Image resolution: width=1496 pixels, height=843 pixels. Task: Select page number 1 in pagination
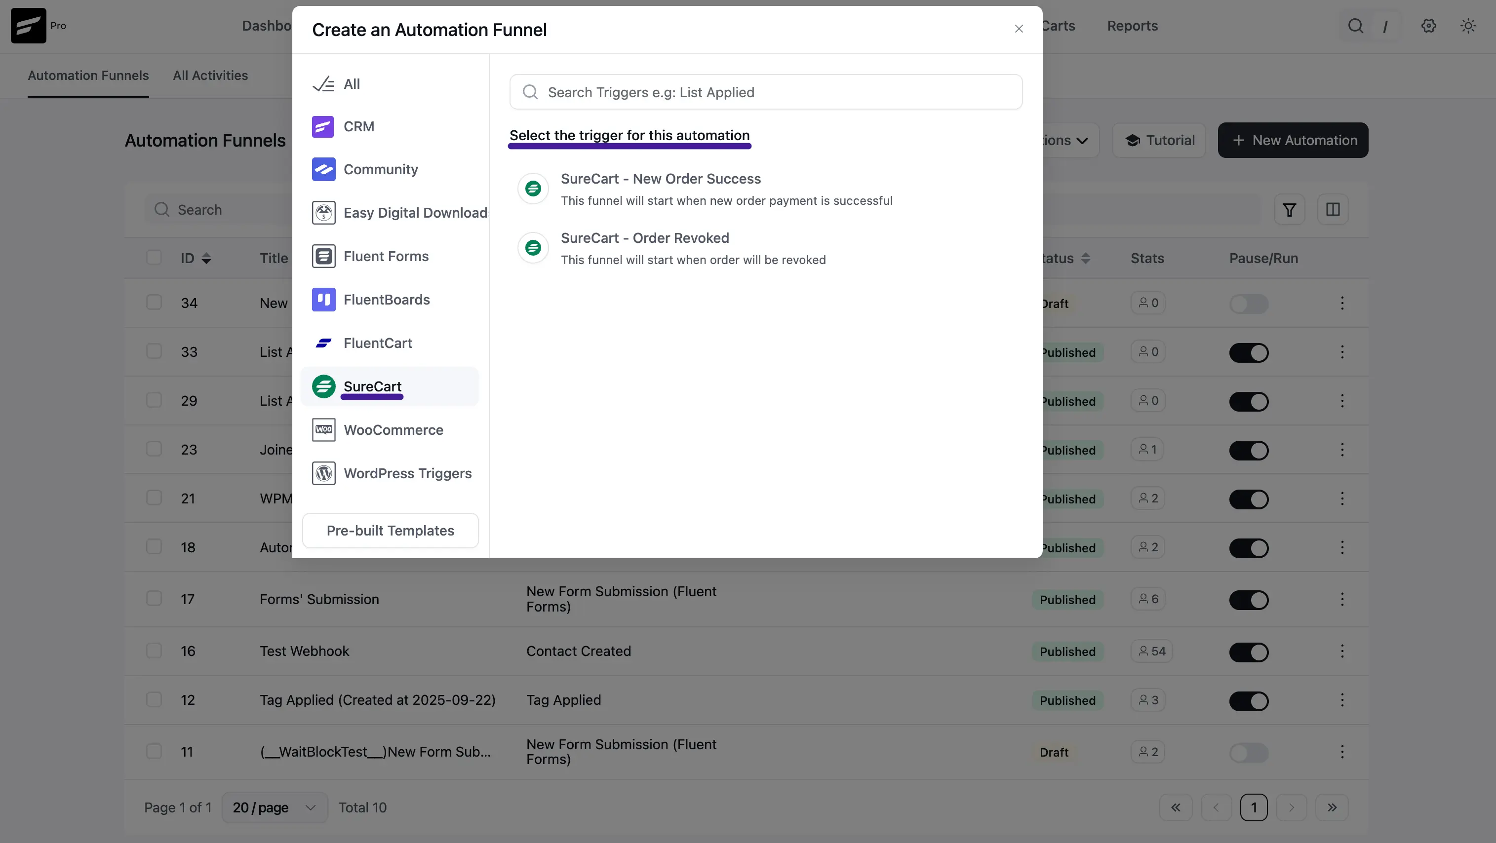[1254, 807]
